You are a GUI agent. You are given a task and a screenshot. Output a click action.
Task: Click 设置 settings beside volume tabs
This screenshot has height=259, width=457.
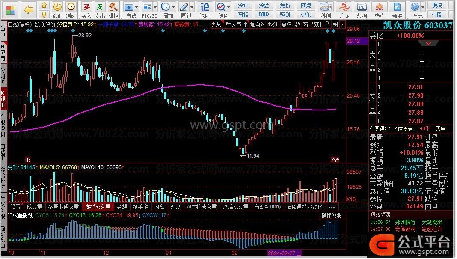(x=15, y=207)
